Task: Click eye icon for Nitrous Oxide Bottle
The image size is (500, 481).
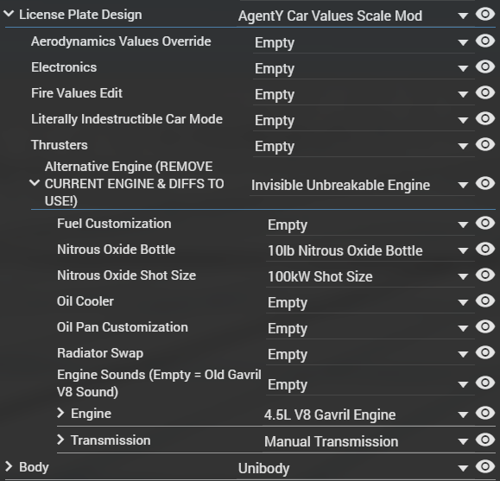Action: point(485,249)
